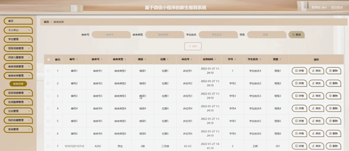Click 修改 for row 编号1
Viewport: 349px width, 151px height.
[316, 71]
